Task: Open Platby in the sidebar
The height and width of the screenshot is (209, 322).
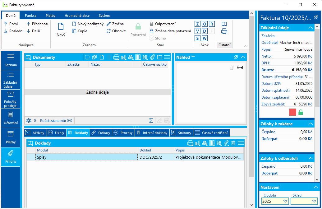Action: click(11, 138)
